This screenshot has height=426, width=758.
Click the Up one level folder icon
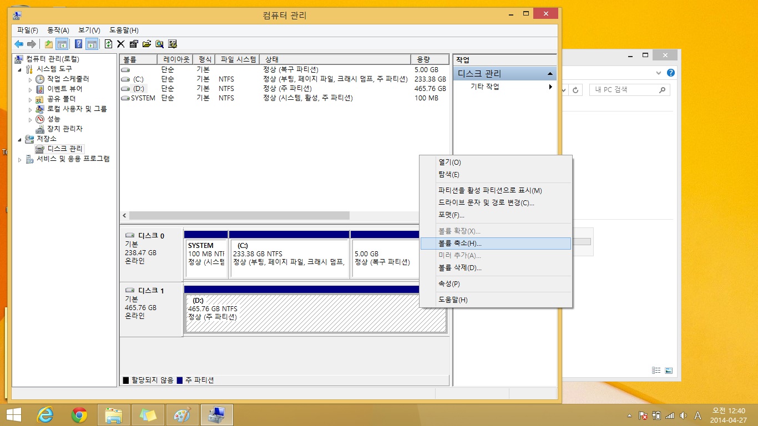pos(49,44)
